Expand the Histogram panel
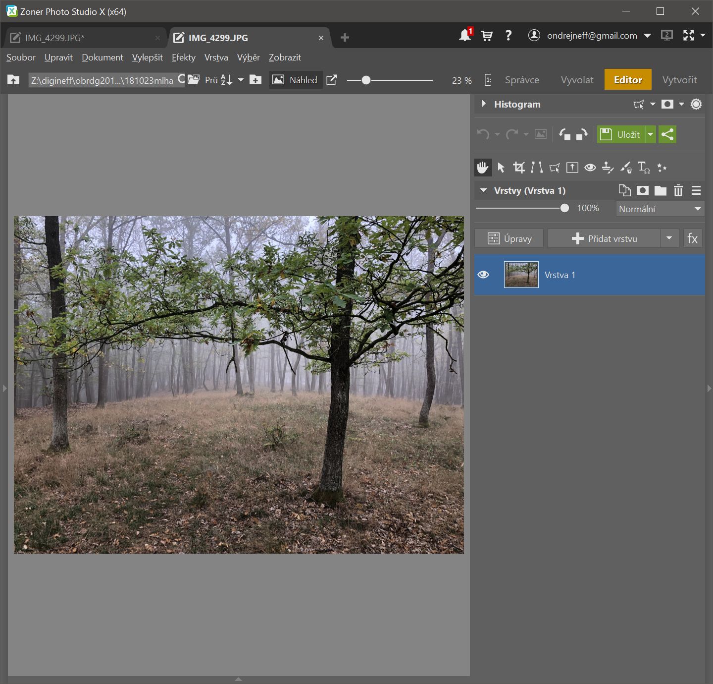Image resolution: width=713 pixels, height=684 pixels. (484, 104)
